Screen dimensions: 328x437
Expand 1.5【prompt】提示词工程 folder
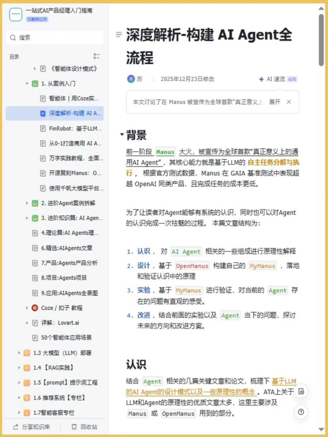pos(19,382)
